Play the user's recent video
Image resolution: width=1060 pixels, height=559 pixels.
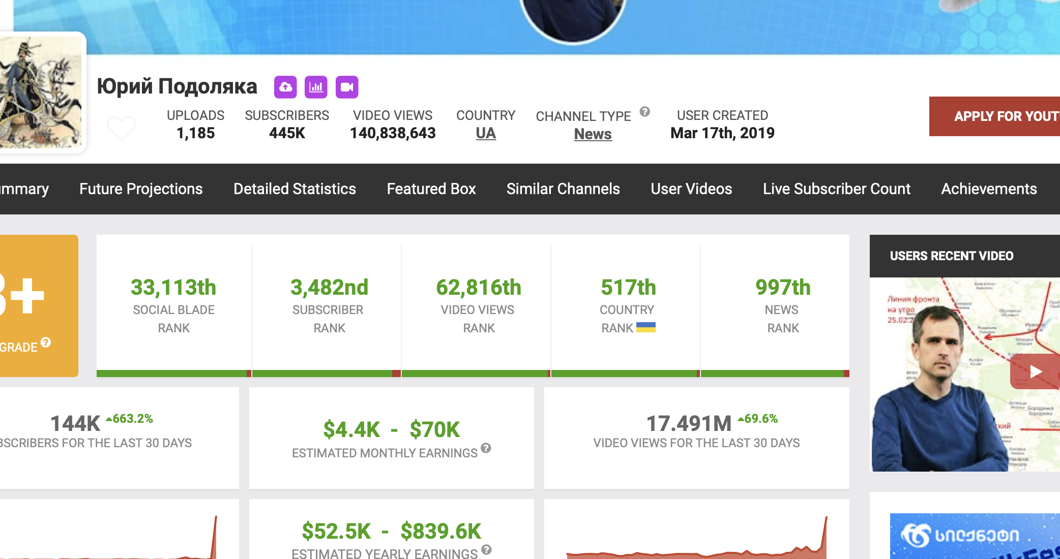coord(1035,371)
